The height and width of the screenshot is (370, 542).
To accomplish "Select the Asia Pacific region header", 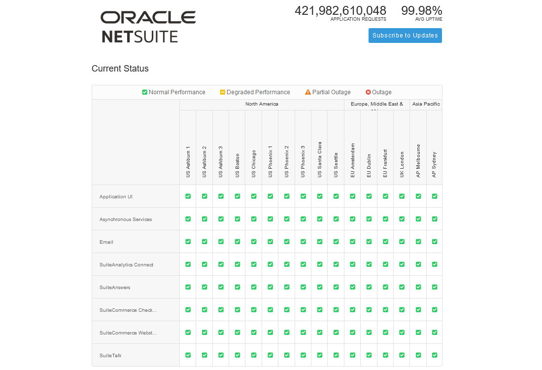I will [x=426, y=104].
